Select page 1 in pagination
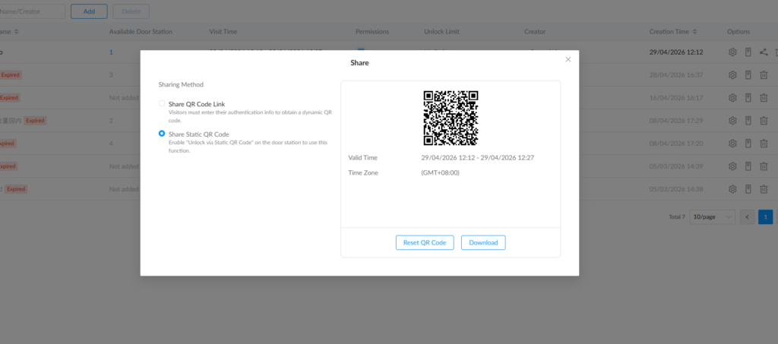 tap(766, 217)
